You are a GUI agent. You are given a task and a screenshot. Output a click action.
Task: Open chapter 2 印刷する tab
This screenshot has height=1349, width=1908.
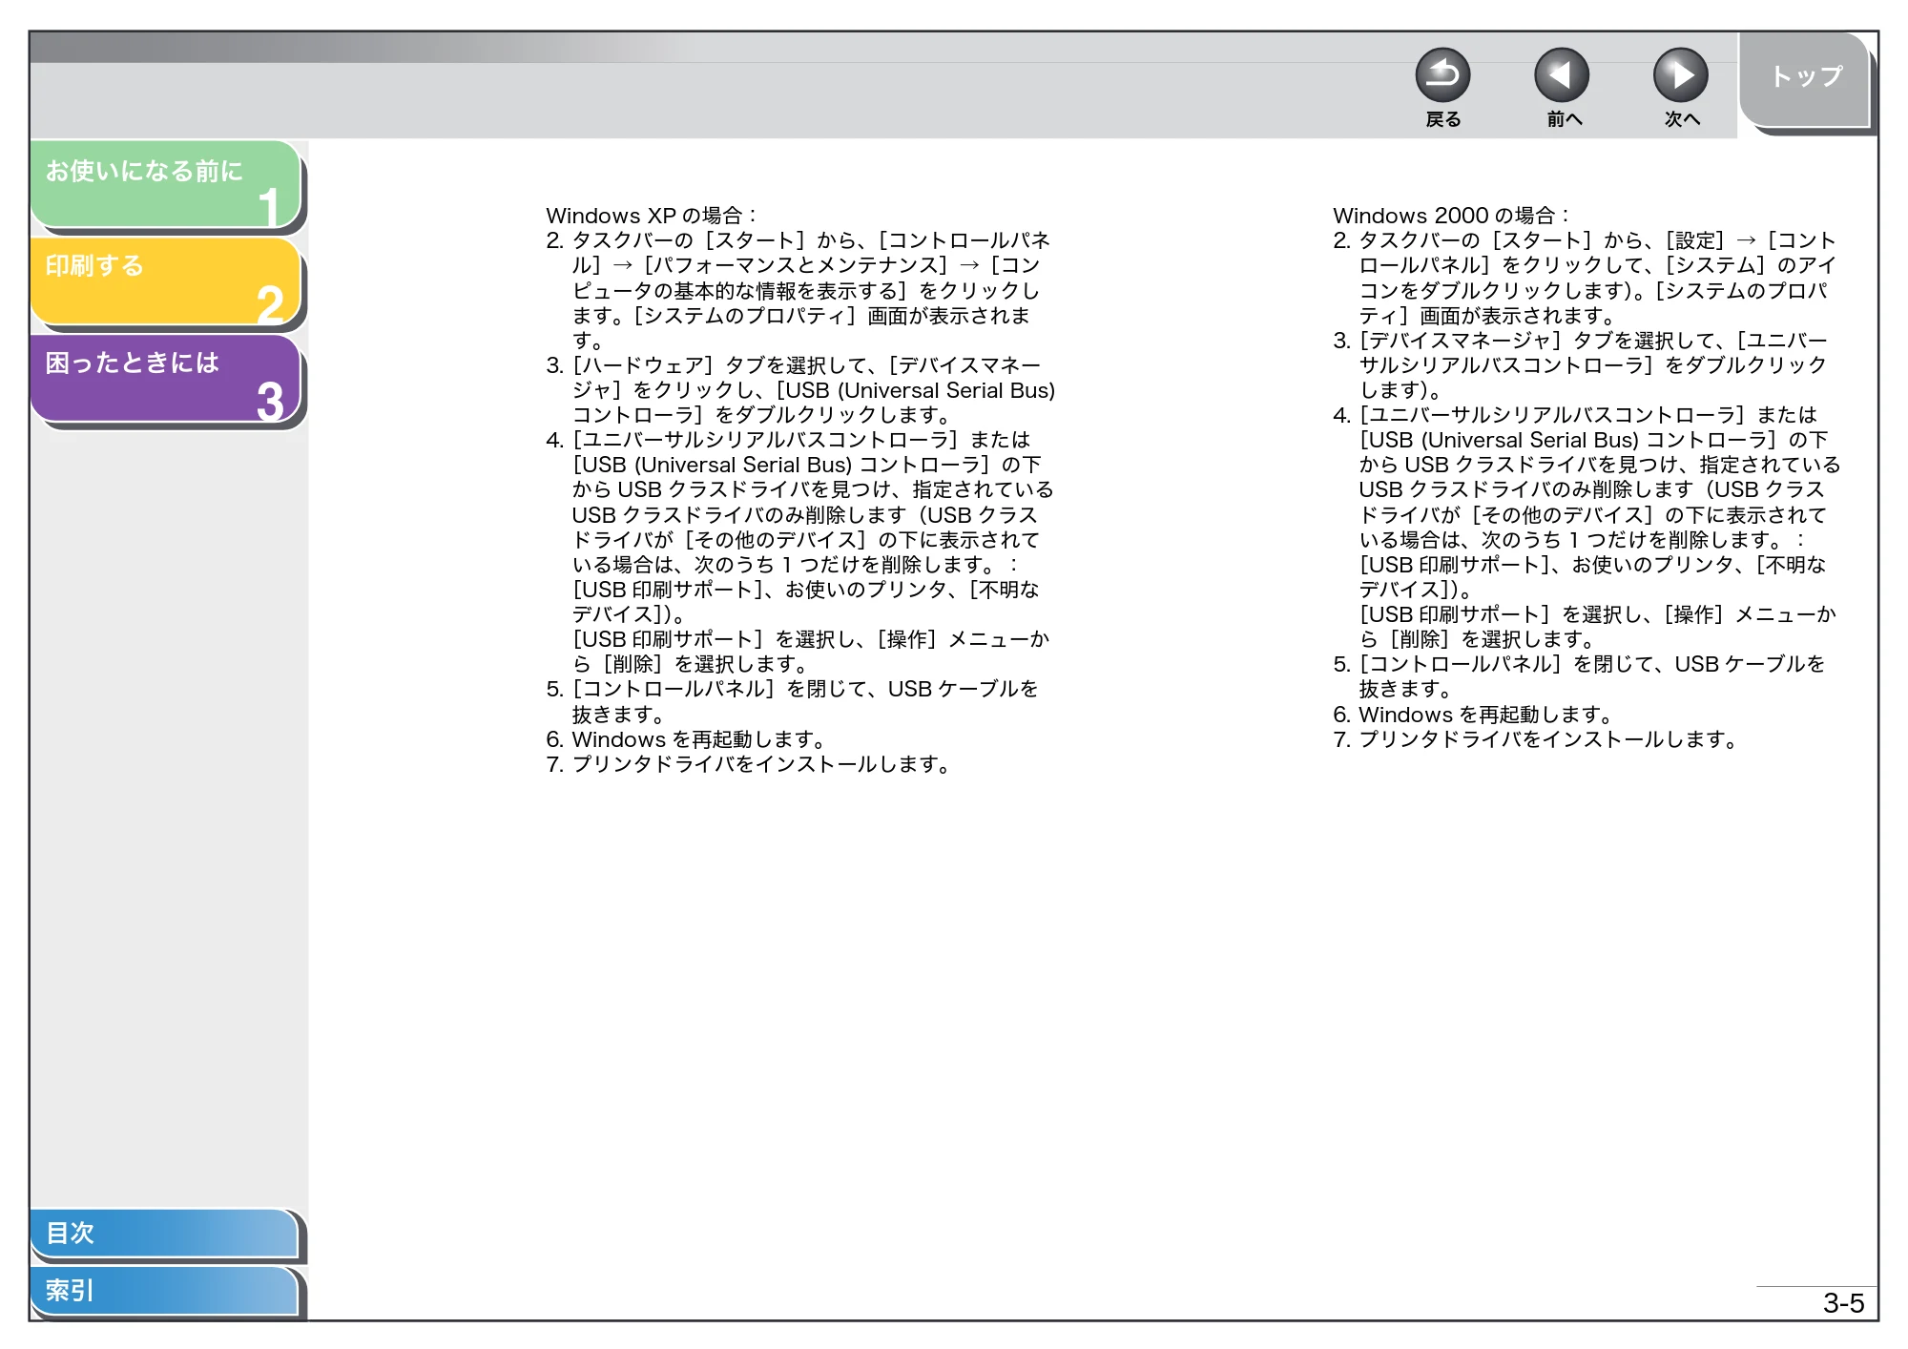click(166, 281)
